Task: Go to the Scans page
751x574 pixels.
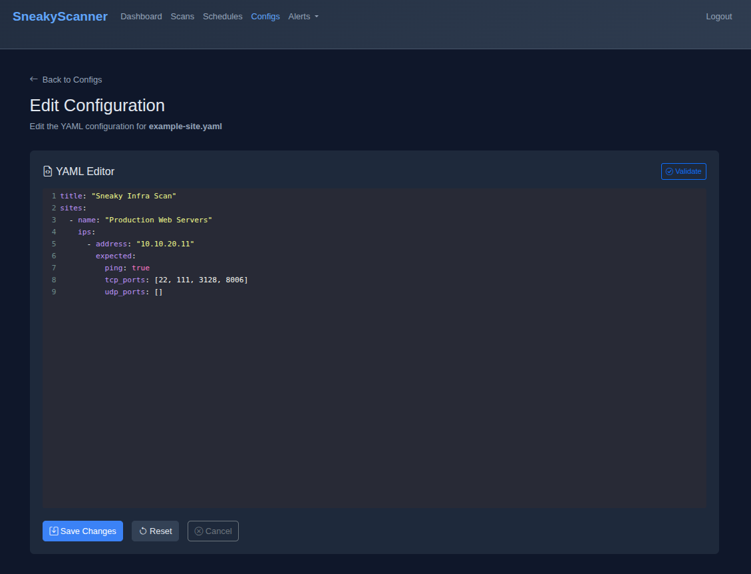Action: click(182, 17)
